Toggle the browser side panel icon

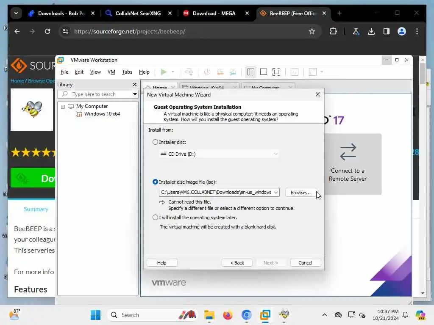coord(387,31)
